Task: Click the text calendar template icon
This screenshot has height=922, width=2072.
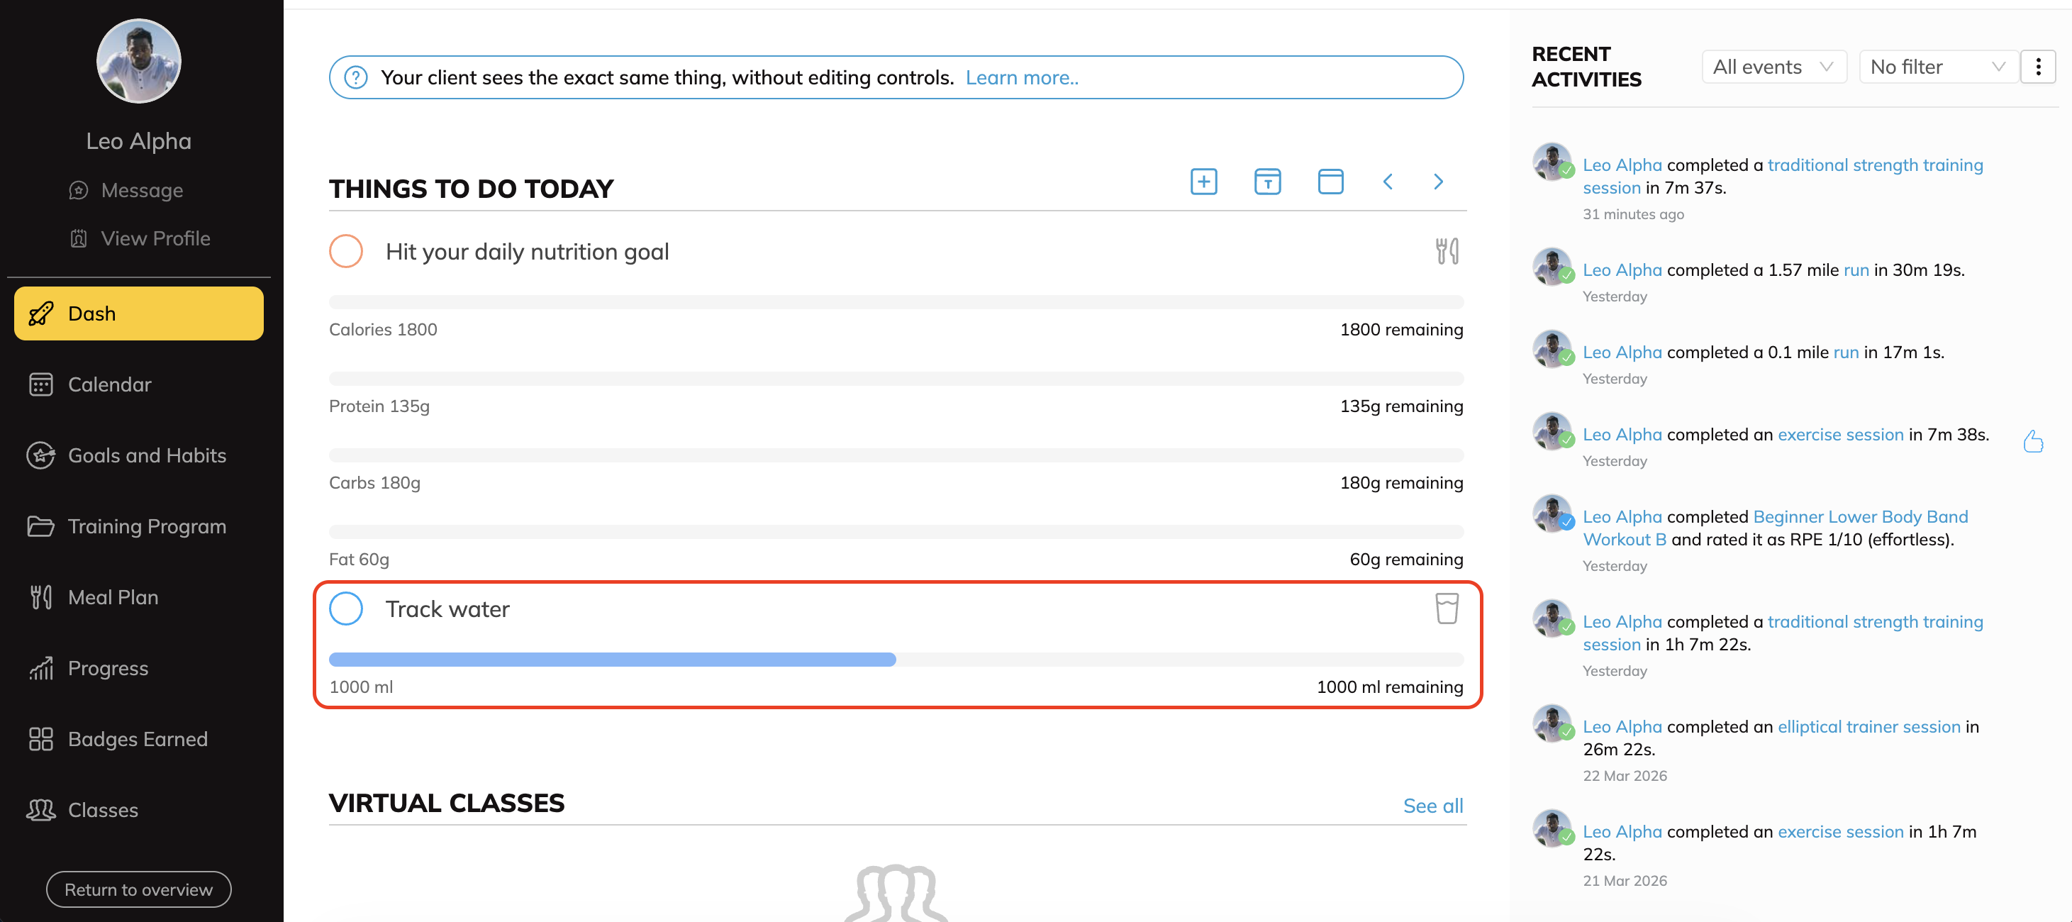Action: 1267,181
